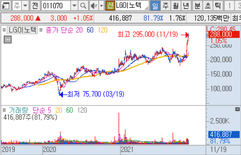Toggle the small square before LG이노텍 legend
The width and height of the screenshot is (241, 155).
point(4,30)
